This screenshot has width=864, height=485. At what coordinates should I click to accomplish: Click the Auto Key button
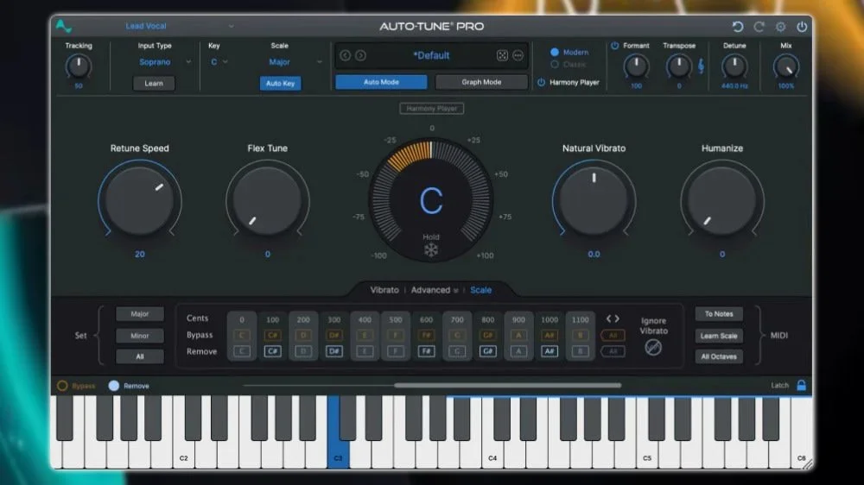click(281, 83)
